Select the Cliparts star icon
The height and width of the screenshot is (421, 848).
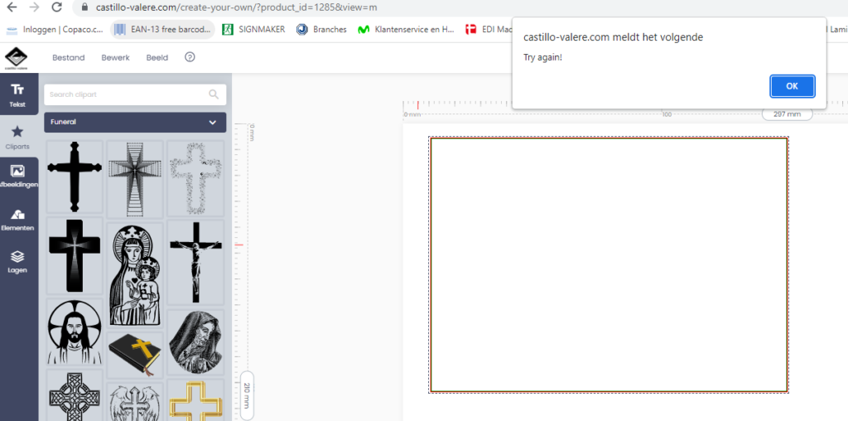tap(17, 136)
